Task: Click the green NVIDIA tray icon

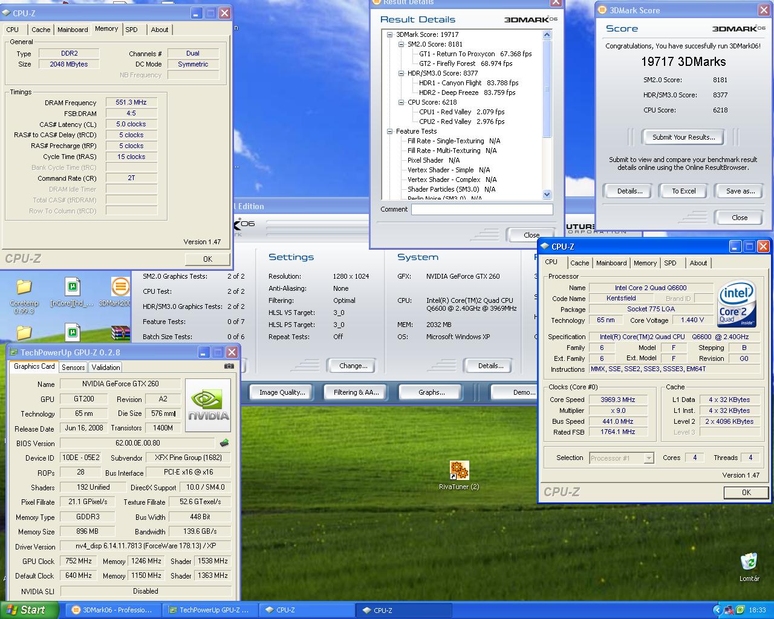Action: (x=740, y=610)
